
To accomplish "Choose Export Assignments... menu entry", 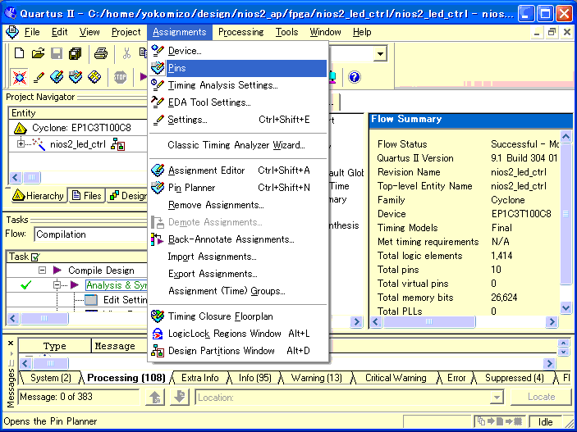I will point(238,274).
